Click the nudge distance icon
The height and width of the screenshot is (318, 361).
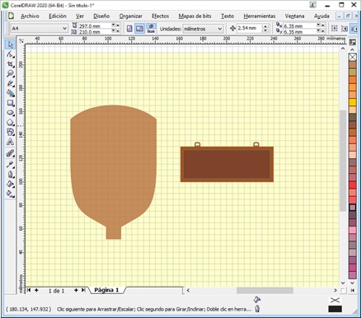232,28
